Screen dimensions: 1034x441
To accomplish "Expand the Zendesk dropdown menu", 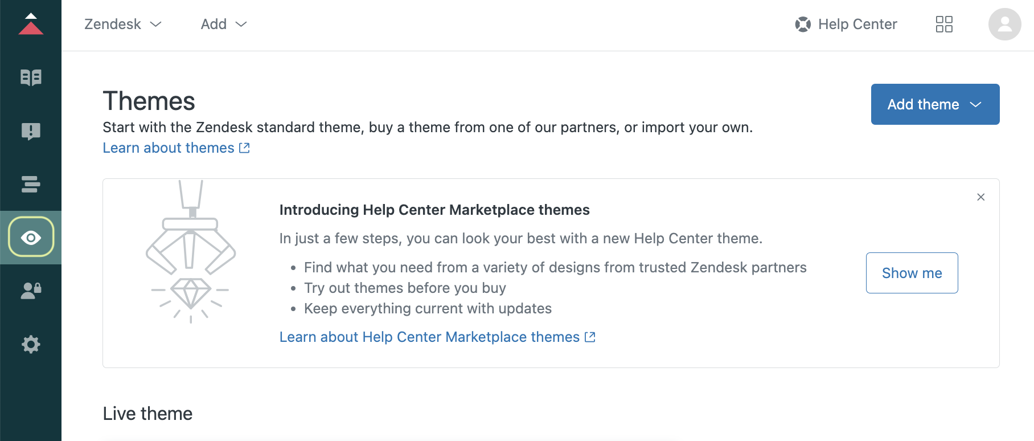I will (x=123, y=24).
